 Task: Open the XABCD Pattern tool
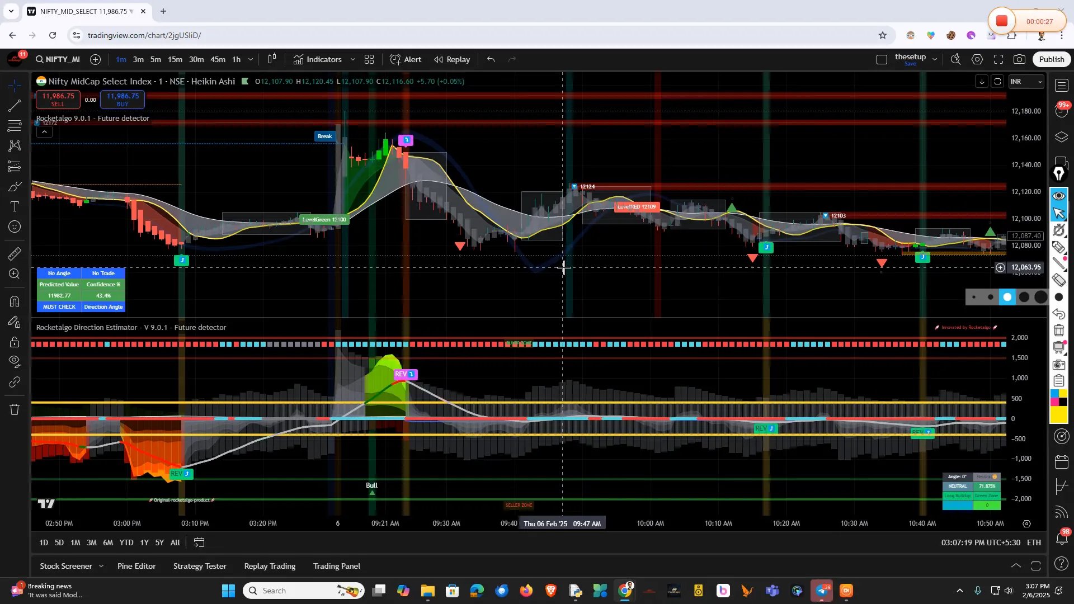click(x=14, y=147)
